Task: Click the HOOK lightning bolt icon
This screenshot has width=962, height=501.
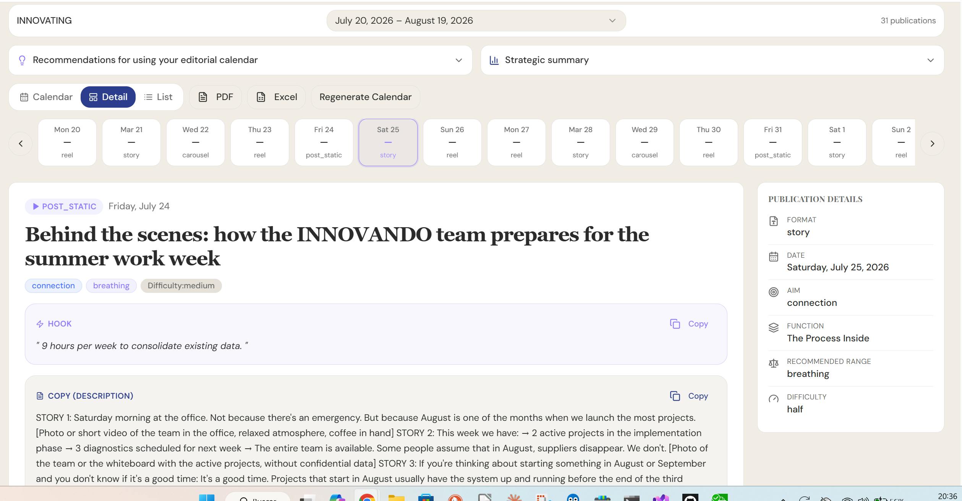Action: click(x=40, y=324)
